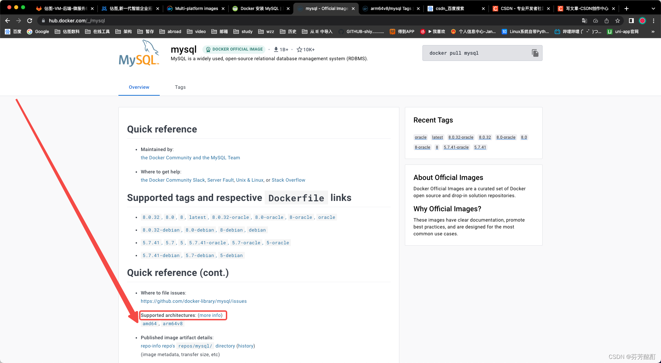Open the video bookmark folder
The image size is (661, 363).
point(196,32)
